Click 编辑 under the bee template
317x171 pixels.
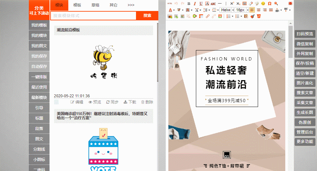(x=77, y=102)
